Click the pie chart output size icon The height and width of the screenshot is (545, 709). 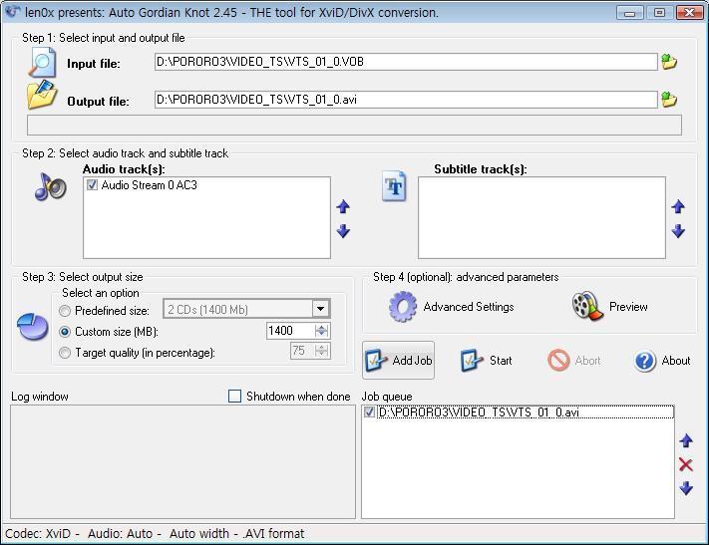(x=33, y=326)
